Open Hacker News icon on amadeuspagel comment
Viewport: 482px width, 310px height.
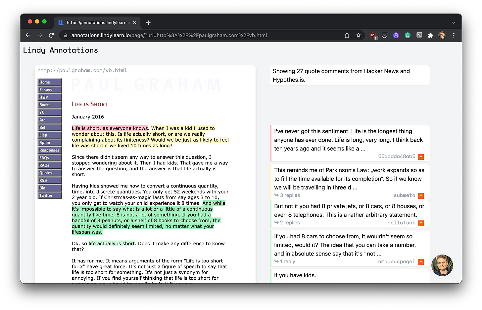click(x=421, y=262)
